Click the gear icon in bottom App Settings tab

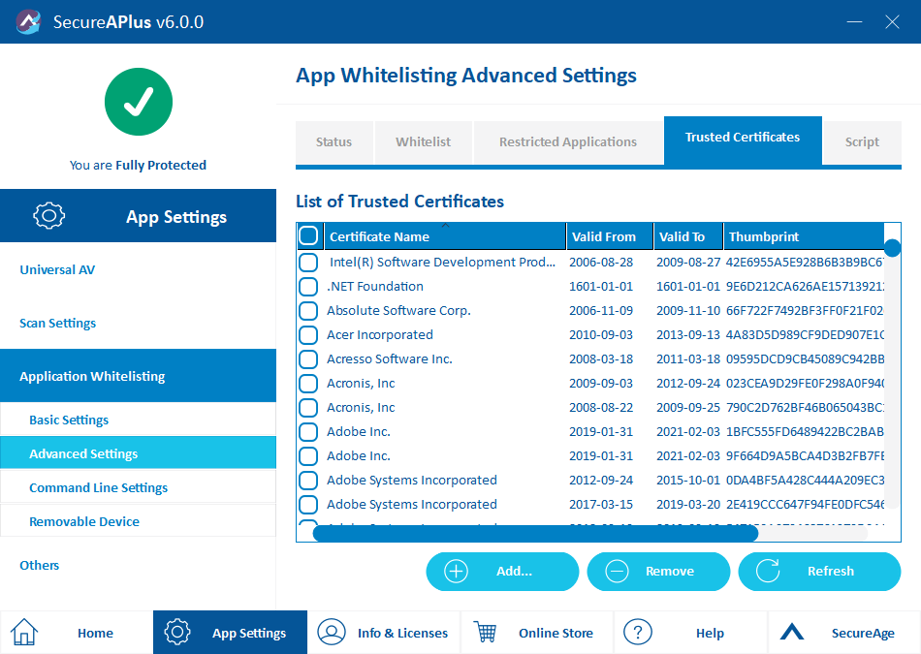[x=177, y=633]
